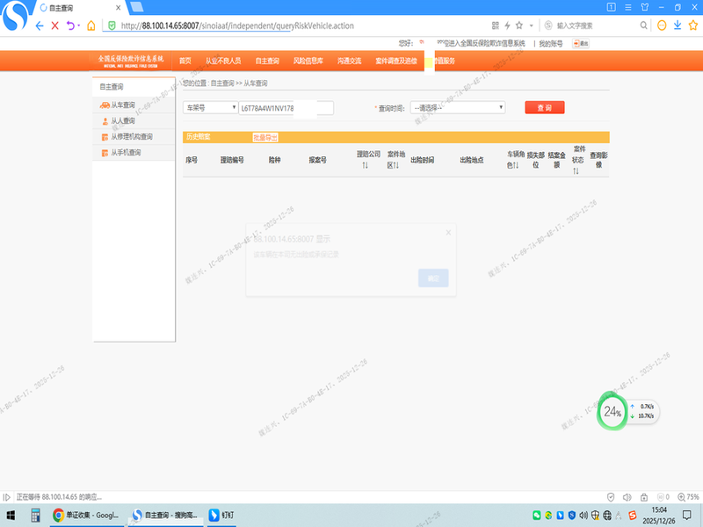The image size is (703, 527).
Task: Click the 批量导出 button
Action: pyautogui.click(x=265, y=137)
